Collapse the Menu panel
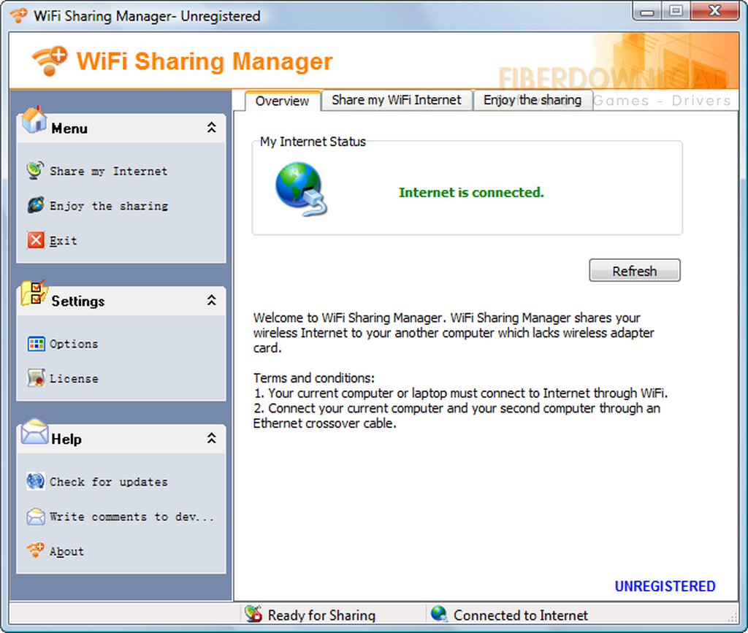Image resolution: width=748 pixels, height=633 pixels. 211,128
